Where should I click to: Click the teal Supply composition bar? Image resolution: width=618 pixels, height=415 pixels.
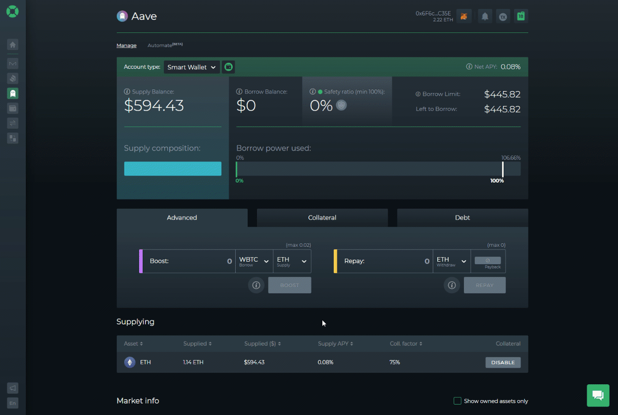pos(173,169)
